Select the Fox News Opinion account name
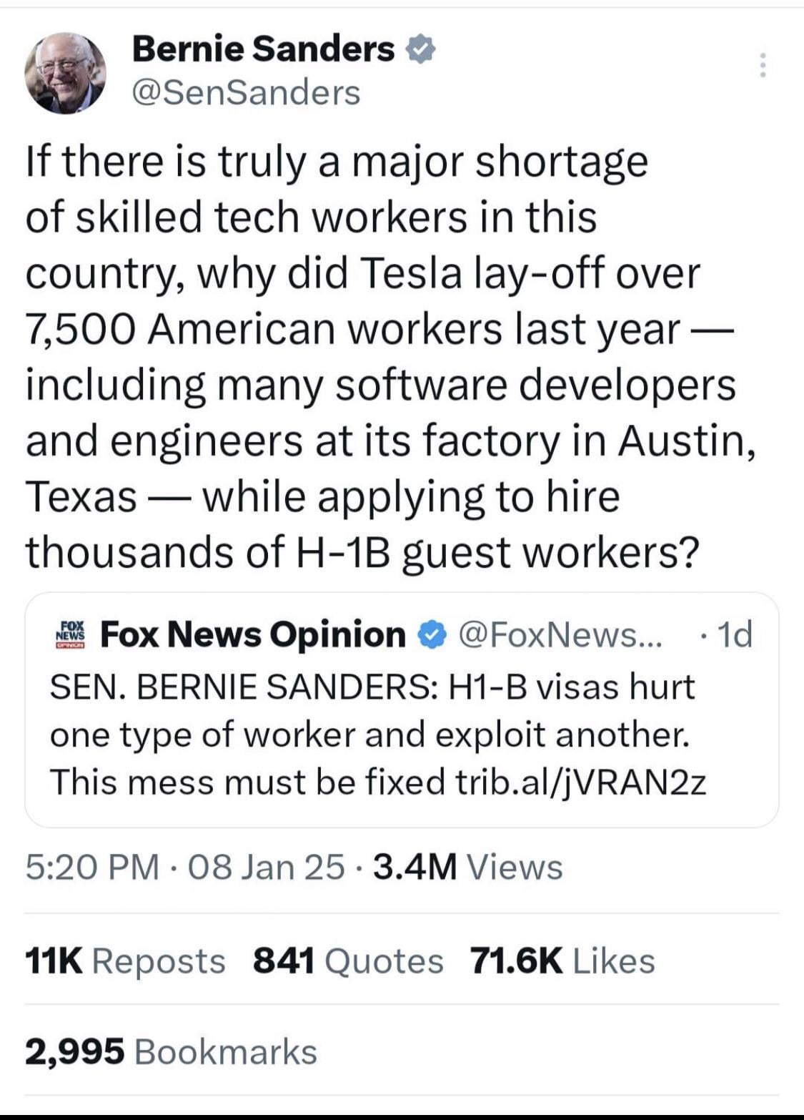Image resolution: width=804 pixels, height=1120 pixels. (x=253, y=634)
